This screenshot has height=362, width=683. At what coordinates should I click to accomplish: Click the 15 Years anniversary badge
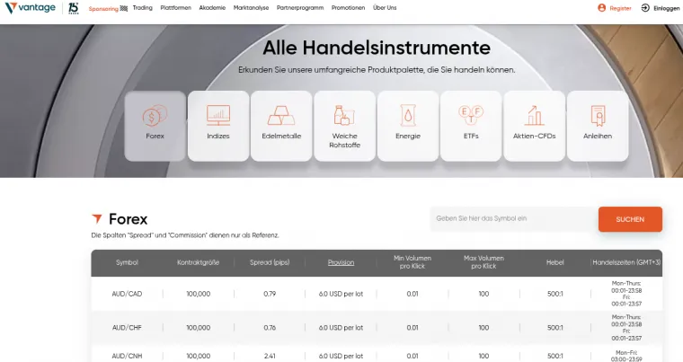(x=74, y=8)
